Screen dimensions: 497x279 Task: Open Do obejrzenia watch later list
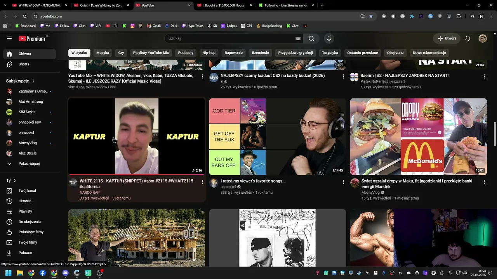[30, 222]
